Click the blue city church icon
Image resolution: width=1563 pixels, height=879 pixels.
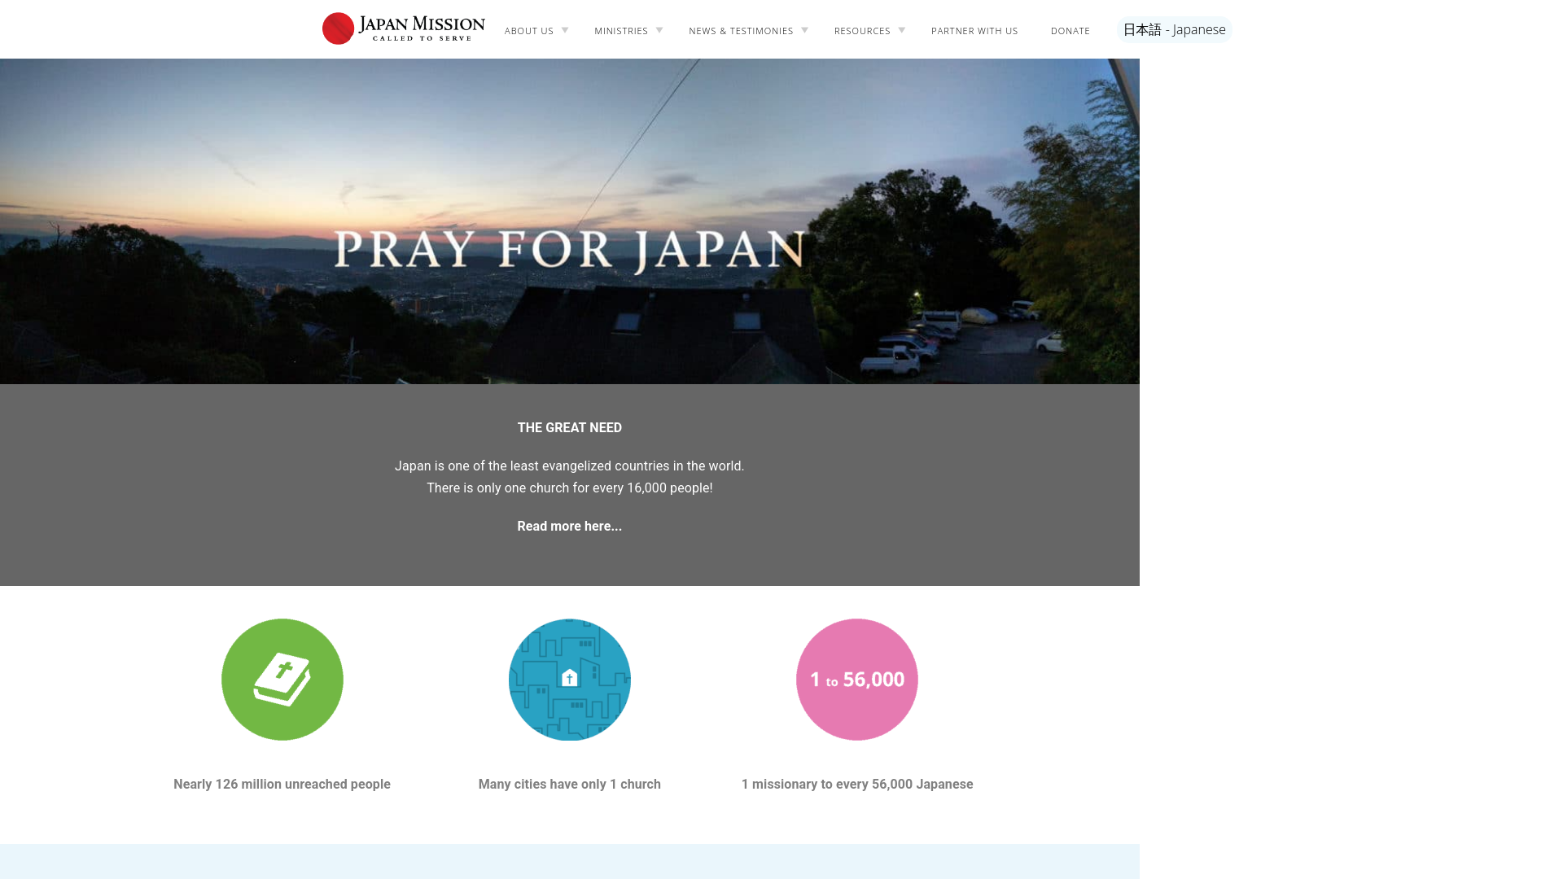pyautogui.click(x=570, y=680)
